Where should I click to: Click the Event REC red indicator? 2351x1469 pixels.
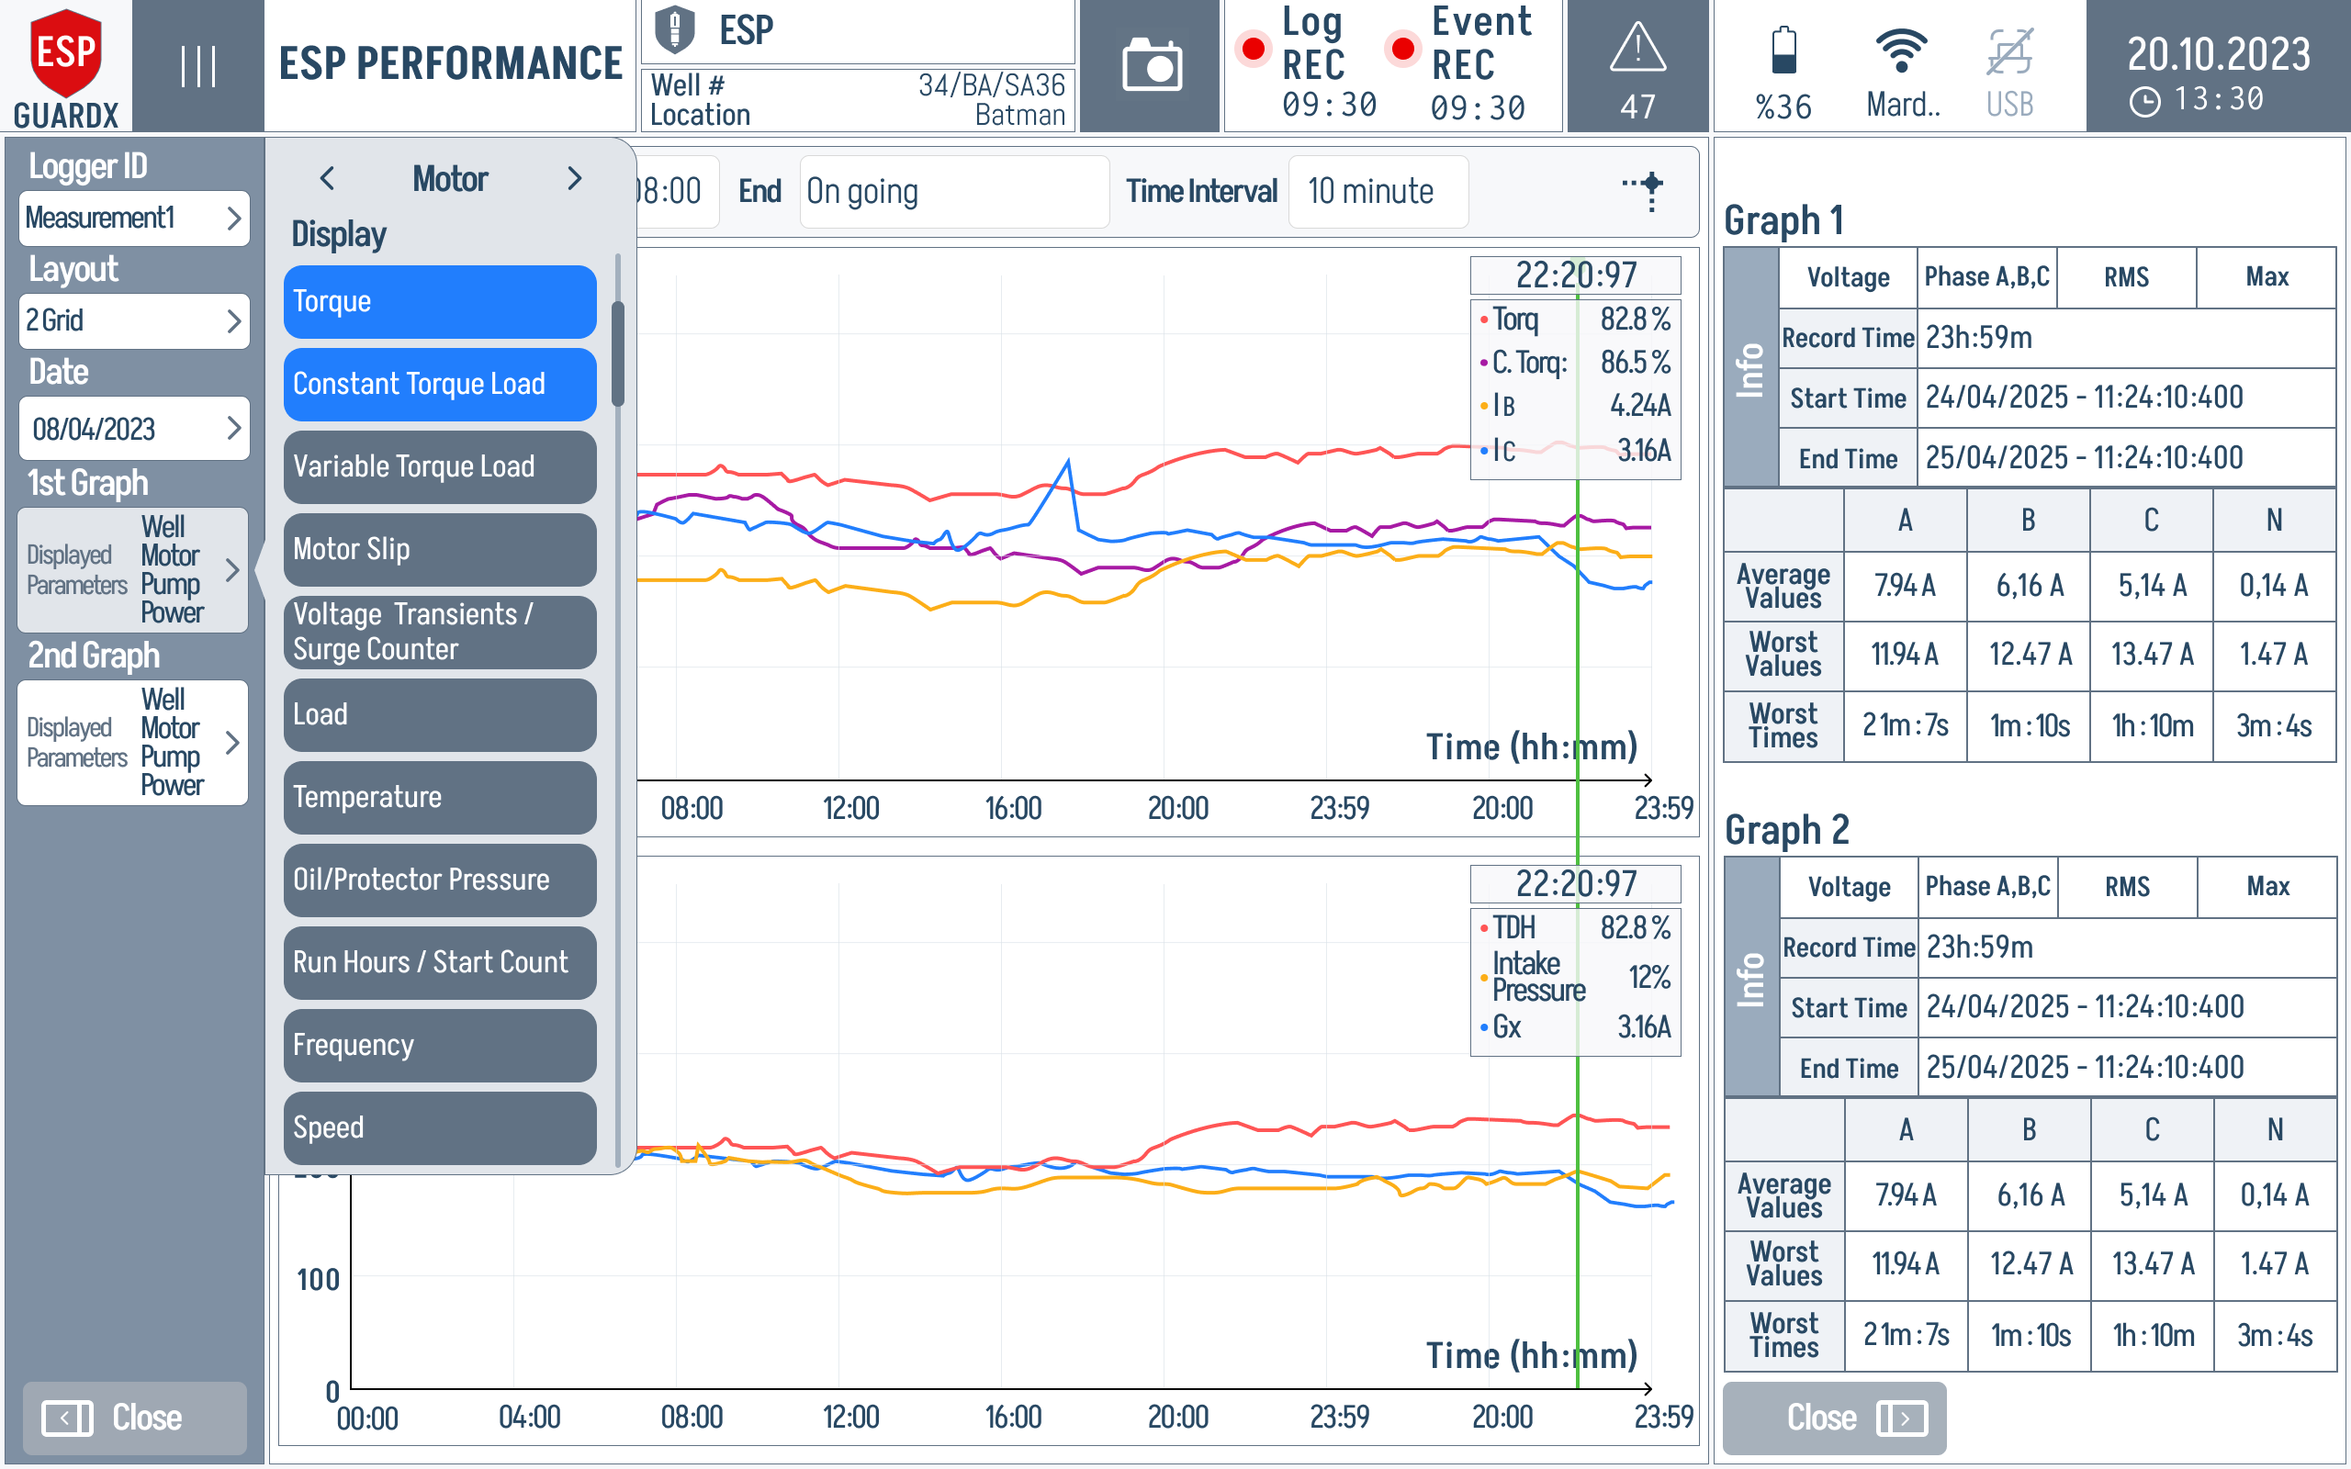coord(1403,48)
